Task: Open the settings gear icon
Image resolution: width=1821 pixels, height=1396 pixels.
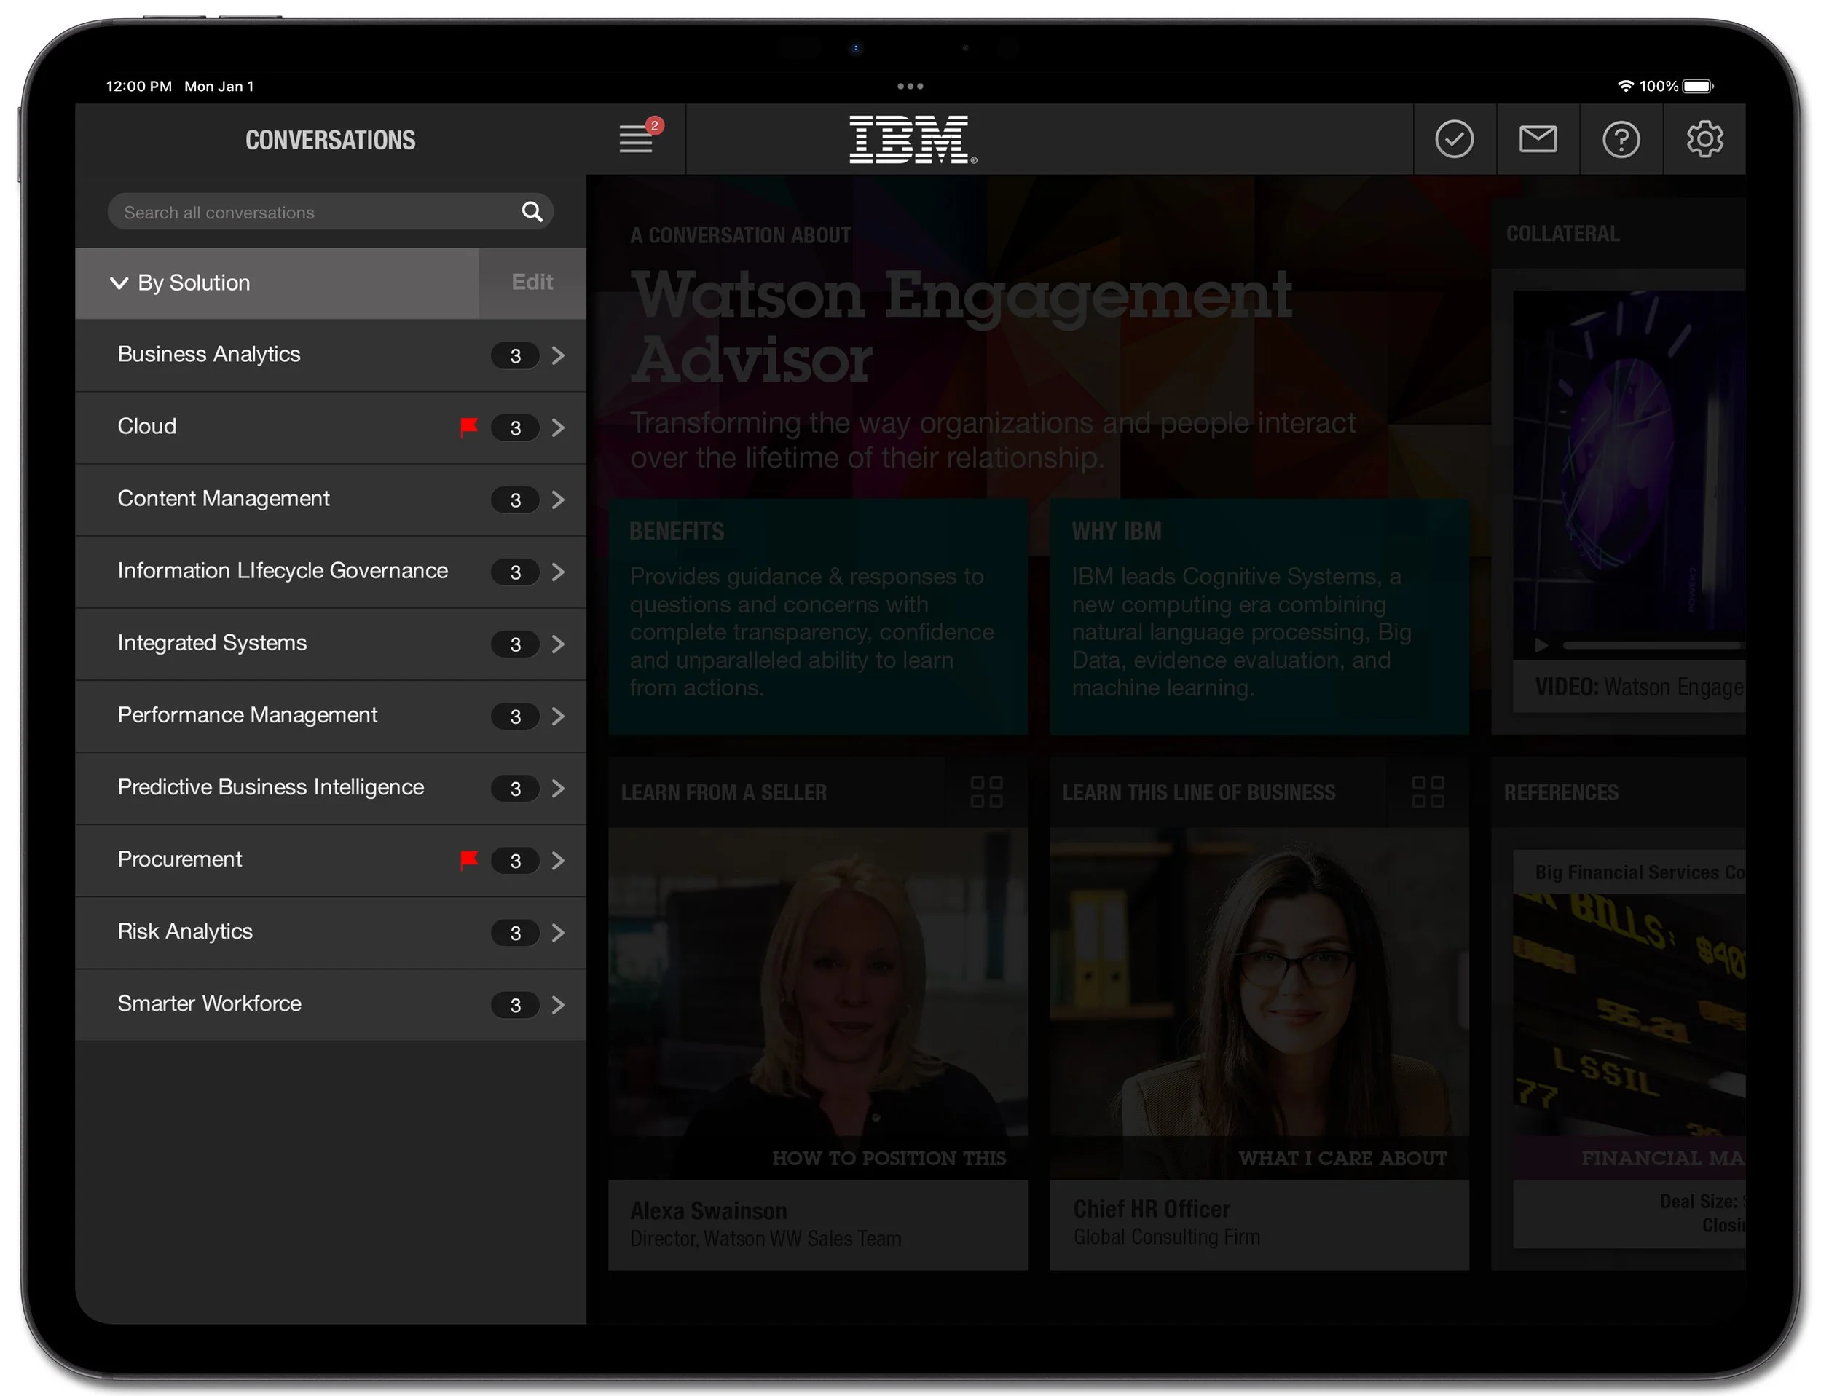Action: point(1704,139)
